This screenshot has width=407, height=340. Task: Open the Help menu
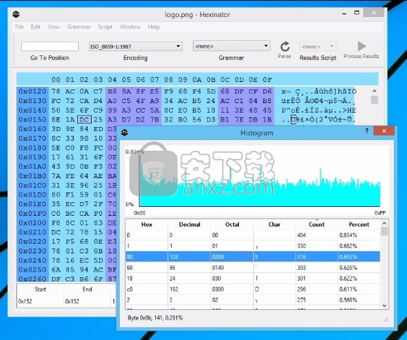coord(154,27)
